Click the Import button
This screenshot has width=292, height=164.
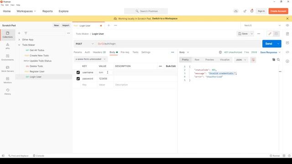[x=66, y=26]
